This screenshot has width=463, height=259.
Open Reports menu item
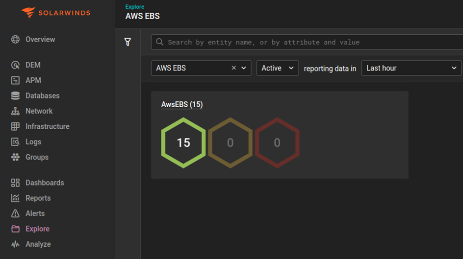[x=38, y=198]
